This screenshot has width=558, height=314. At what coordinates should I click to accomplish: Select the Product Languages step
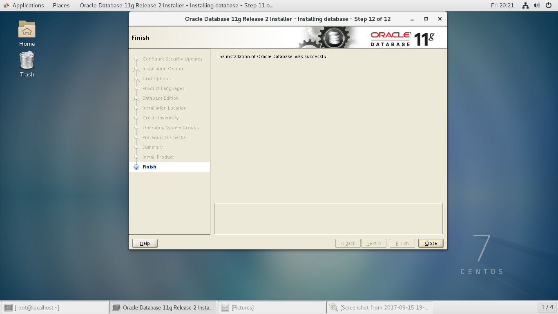pos(163,88)
